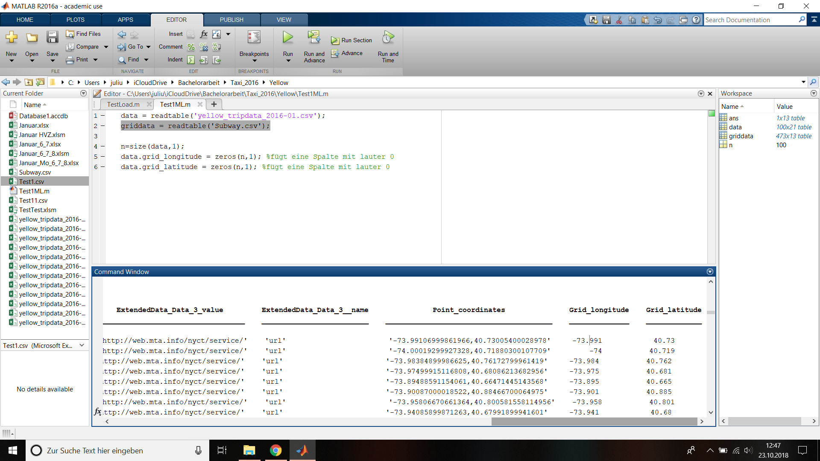Click the Advance button
Screen dimensions: 820x461
point(347,53)
